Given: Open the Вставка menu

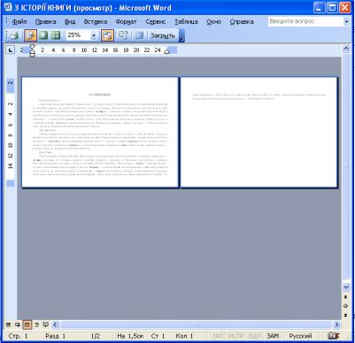Looking at the screenshot, I should tap(96, 22).
